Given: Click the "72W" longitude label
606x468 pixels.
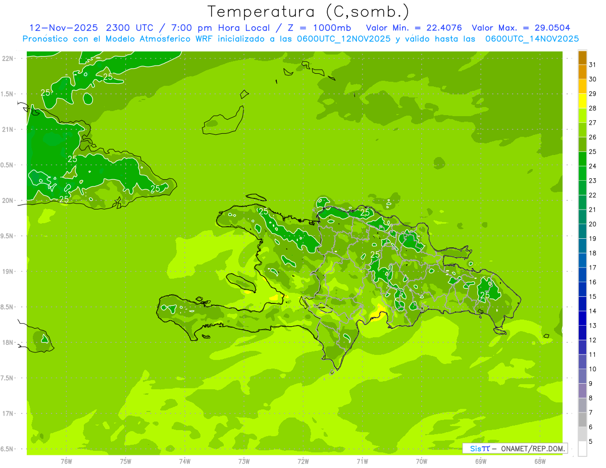Looking at the screenshot, I should [x=304, y=461].
